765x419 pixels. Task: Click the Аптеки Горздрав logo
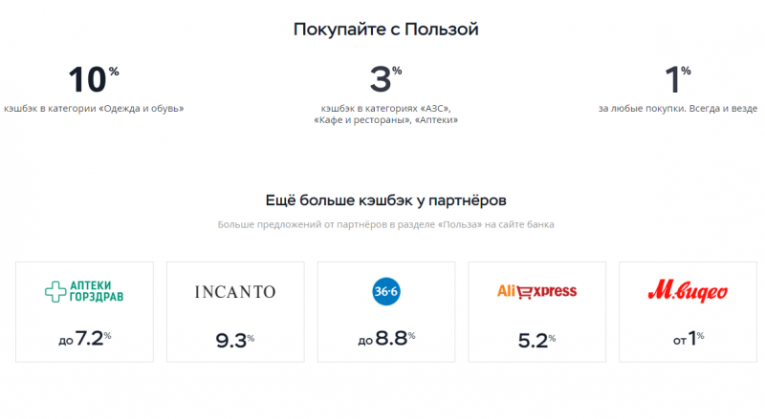84,291
